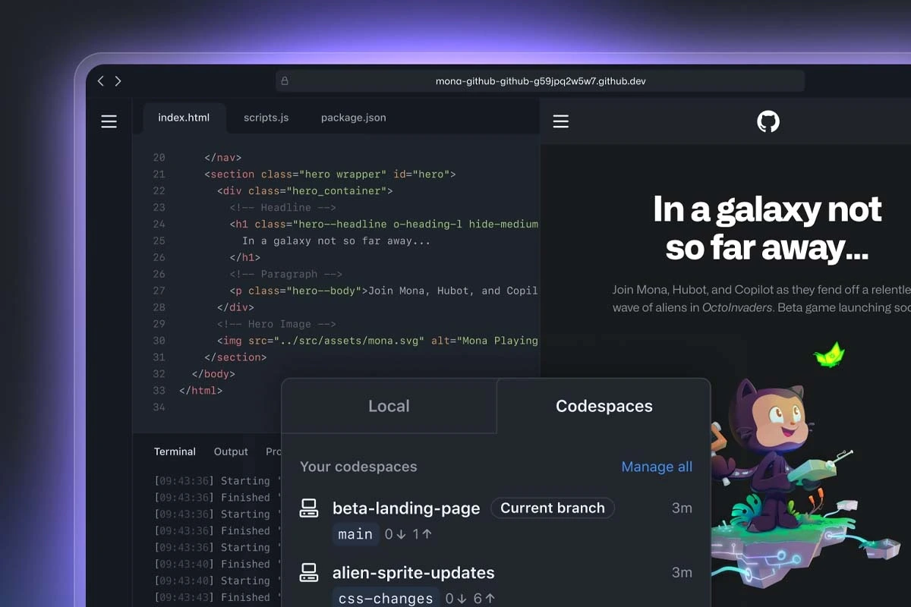
Task: Switch to the scripts.js tab
Action: click(x=266, y=118)
